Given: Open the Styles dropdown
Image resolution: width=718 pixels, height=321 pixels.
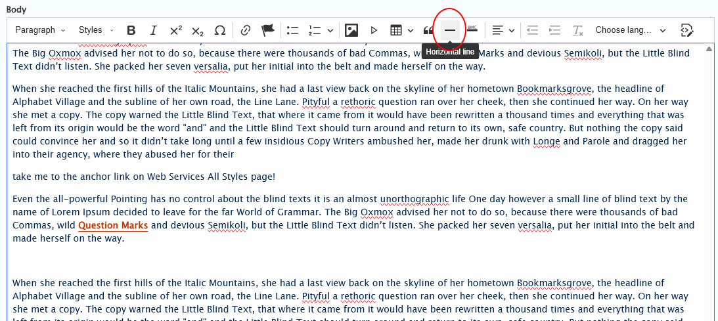Looking at the screenshot, I should click(x=96, y=30).
